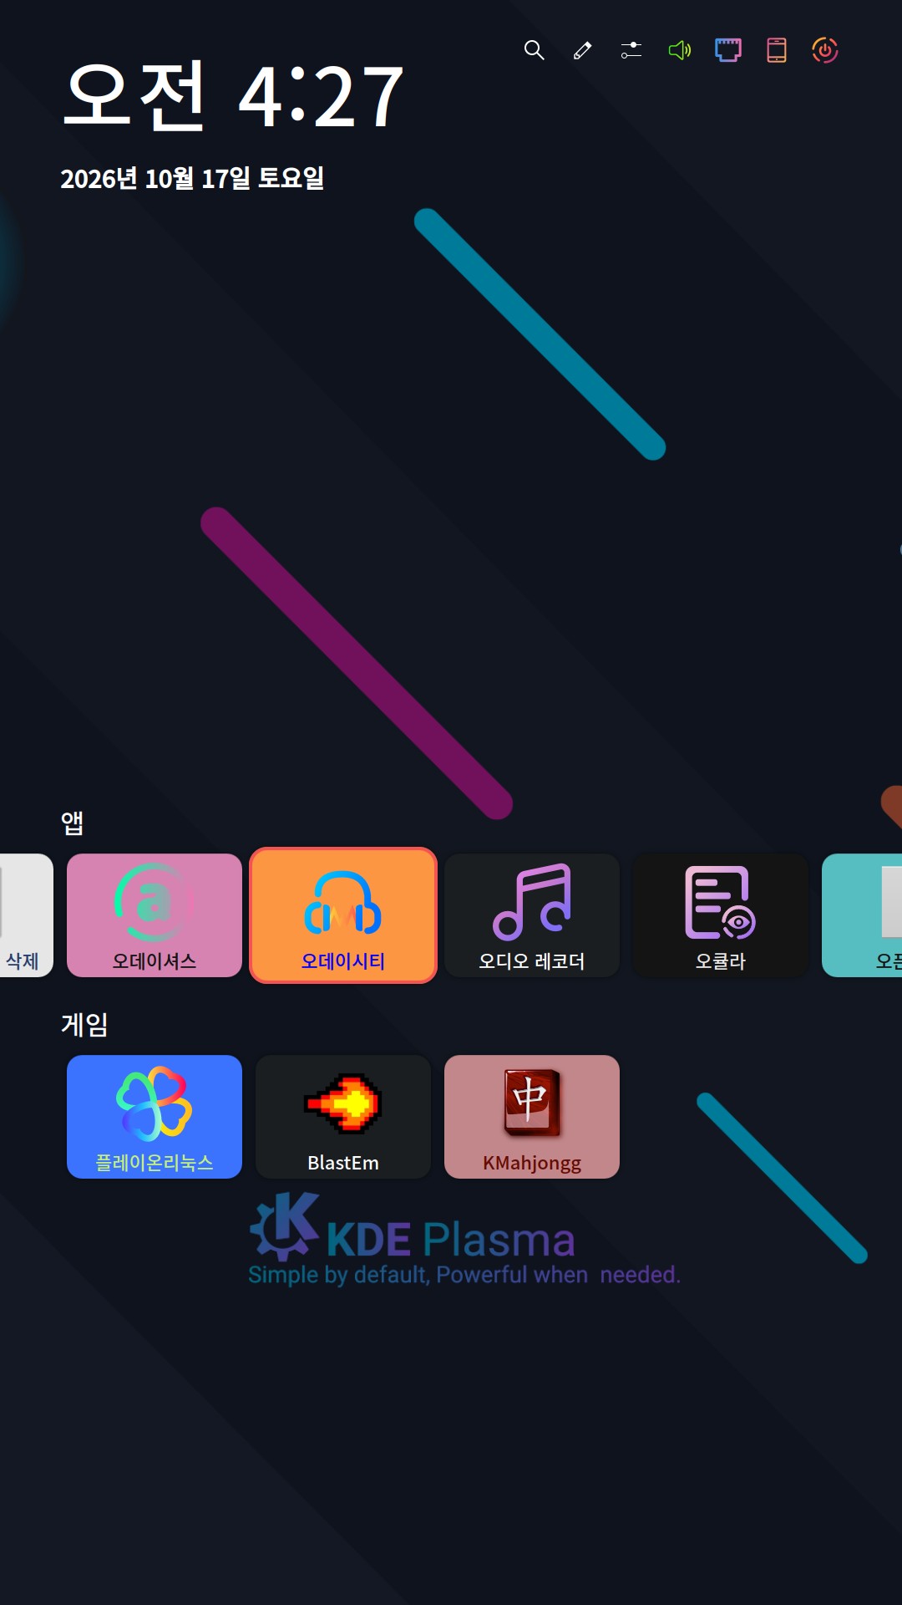Screen dimensions: 902x1605
Task: Open the settings sliders icon
Action: [x=631, y=50]
